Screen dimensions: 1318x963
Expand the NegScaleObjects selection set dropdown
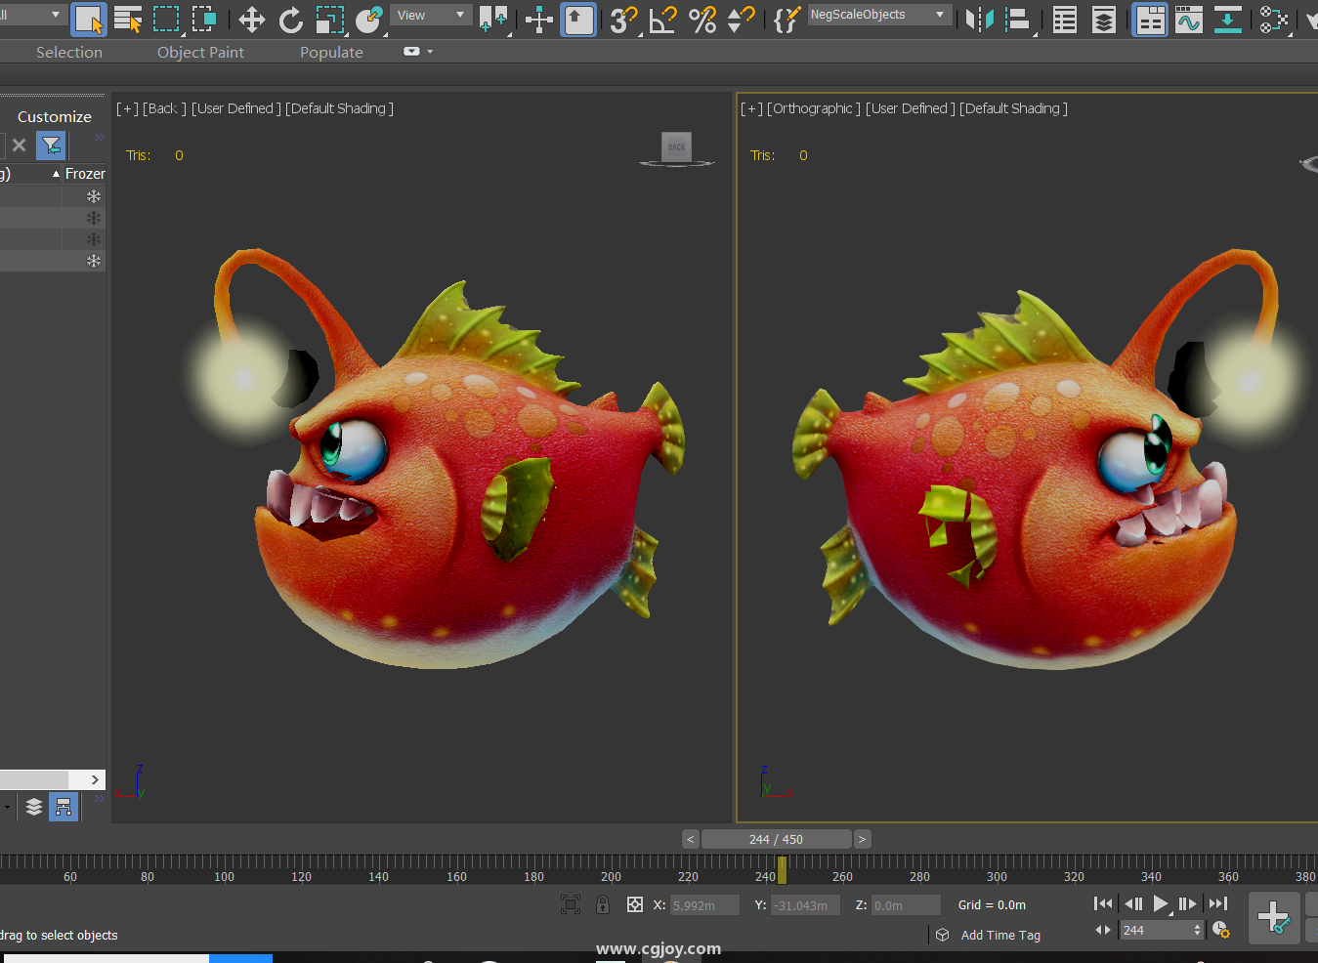(940, 15)
